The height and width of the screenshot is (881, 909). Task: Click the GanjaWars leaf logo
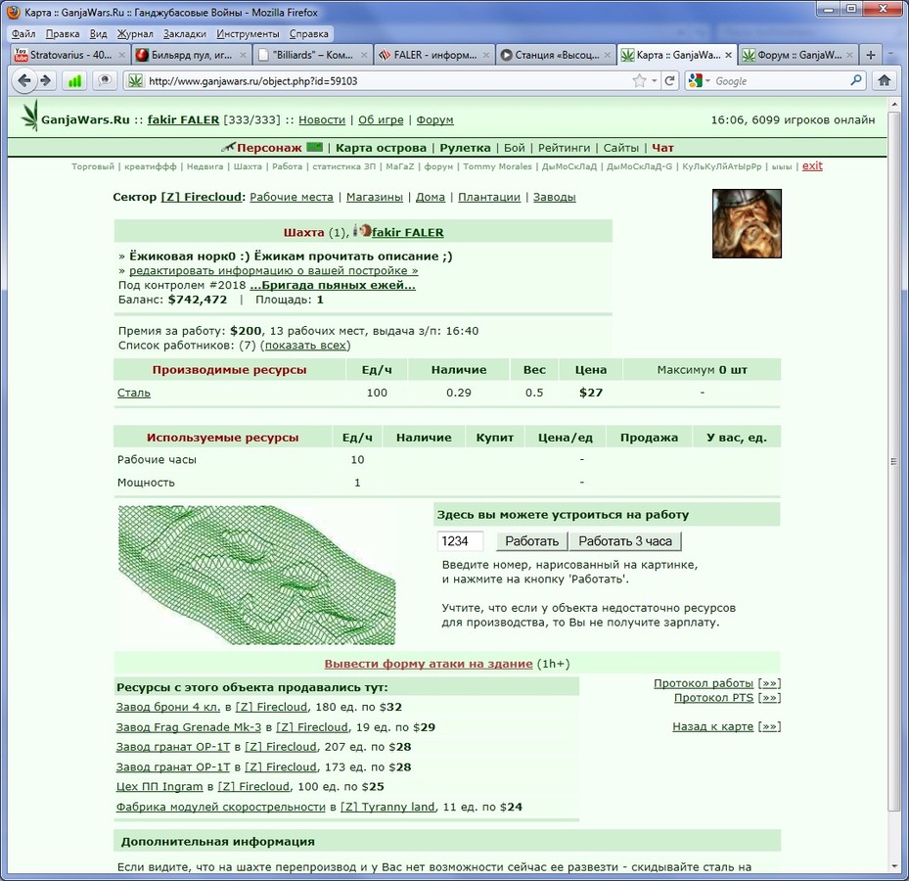29,115
